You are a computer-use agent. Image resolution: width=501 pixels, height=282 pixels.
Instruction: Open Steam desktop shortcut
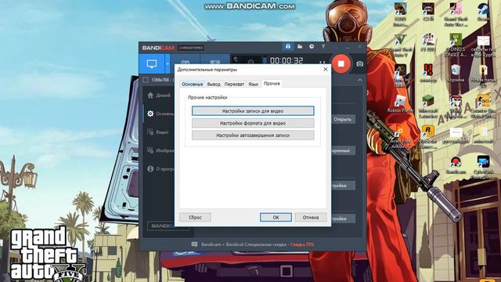[483, 13]
